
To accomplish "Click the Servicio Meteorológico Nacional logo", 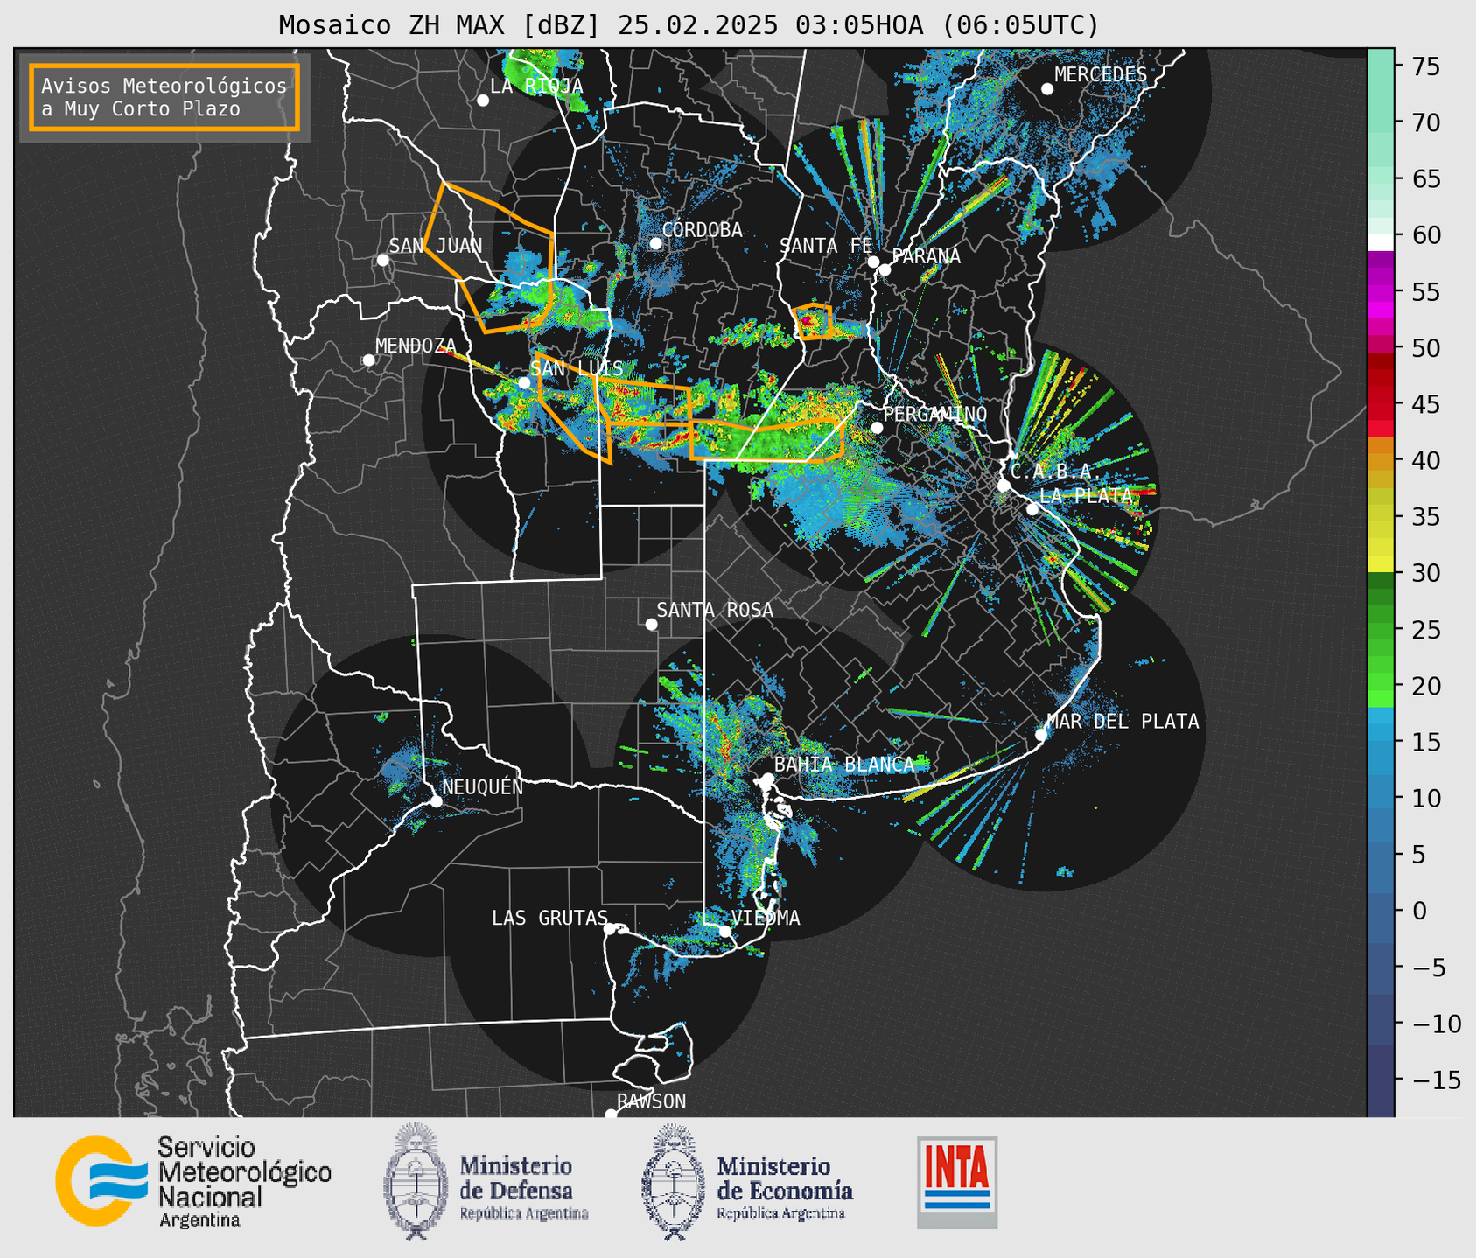I will [193, 1181].
